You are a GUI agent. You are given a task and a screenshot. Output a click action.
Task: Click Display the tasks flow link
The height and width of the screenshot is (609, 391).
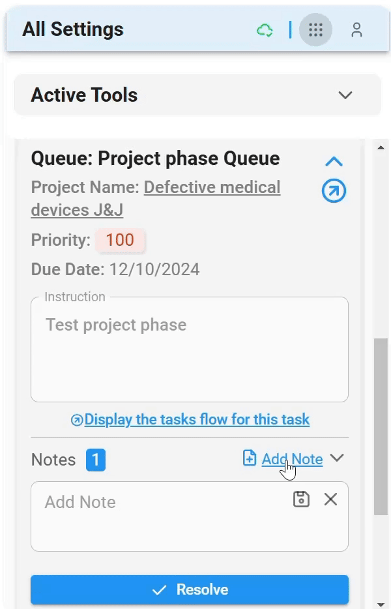(197, 419)
